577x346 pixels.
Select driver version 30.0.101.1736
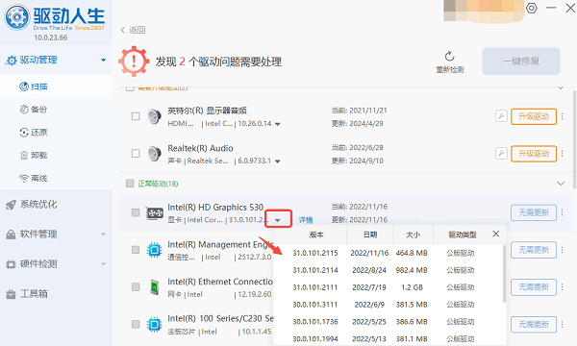pyautogui.click(x=389, y=322)
